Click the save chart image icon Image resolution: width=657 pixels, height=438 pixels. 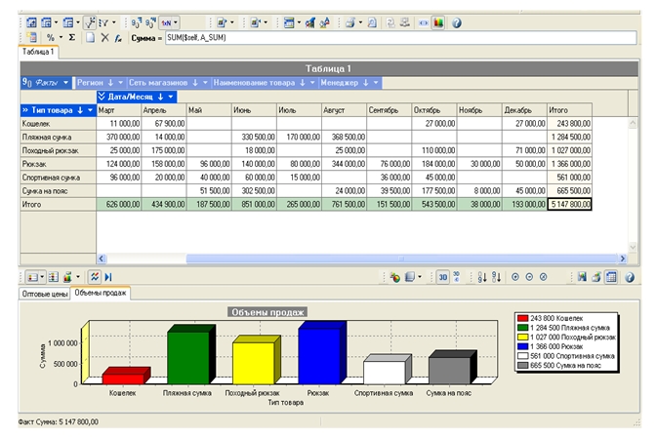[x=582, y=277]
